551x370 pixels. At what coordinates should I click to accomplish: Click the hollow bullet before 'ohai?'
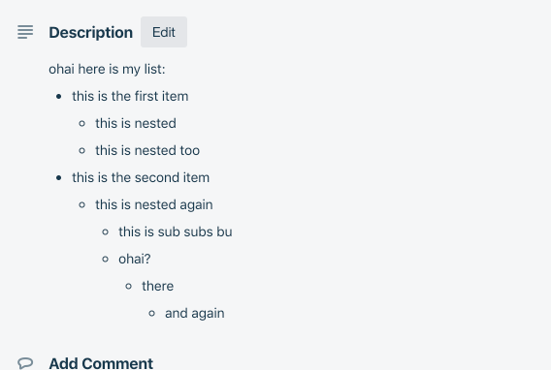(105, 260)
